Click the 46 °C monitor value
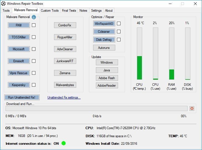 (x=140, y=23)
